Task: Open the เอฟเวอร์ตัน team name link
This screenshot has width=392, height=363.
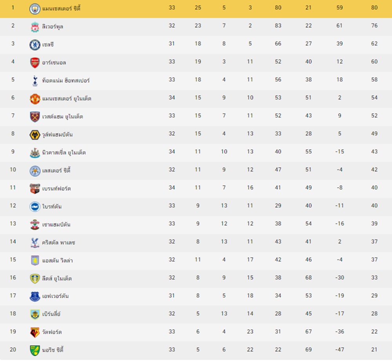Action: 55,296
